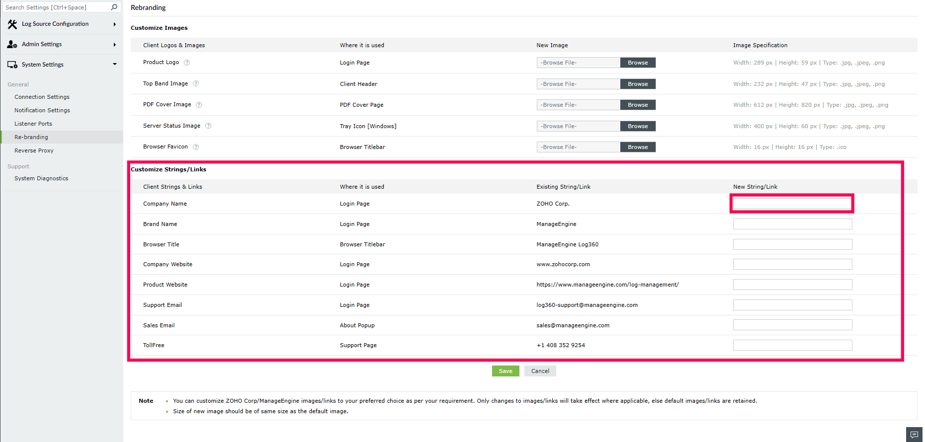Click the search magnifier icon
This screenshot has height=442, width=925.
[x=114, y=7]
